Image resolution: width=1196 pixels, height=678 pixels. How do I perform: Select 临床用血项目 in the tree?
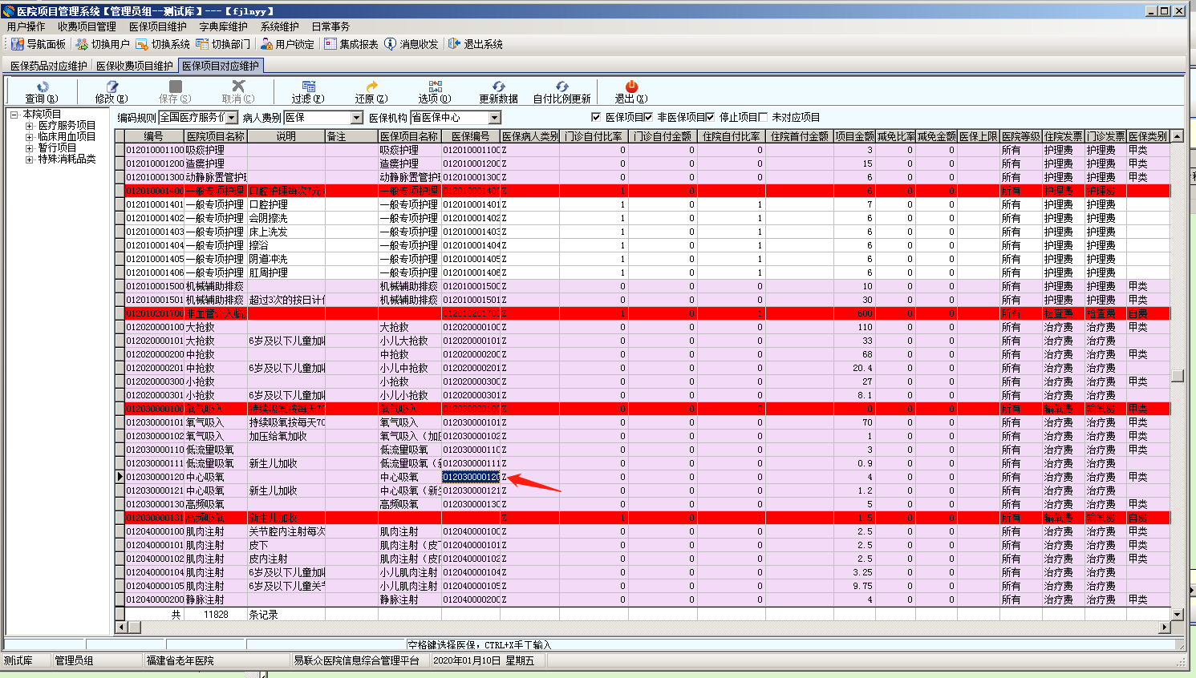[x=67, y=137]
